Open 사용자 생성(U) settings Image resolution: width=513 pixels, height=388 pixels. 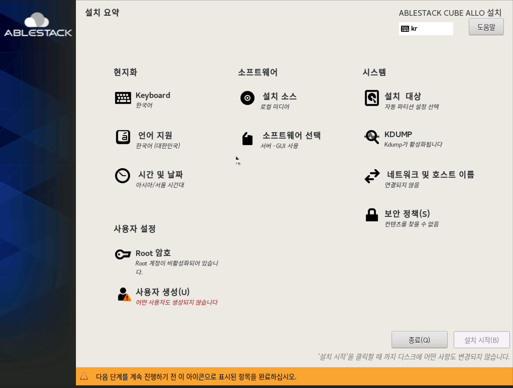(x=162, y=292)
